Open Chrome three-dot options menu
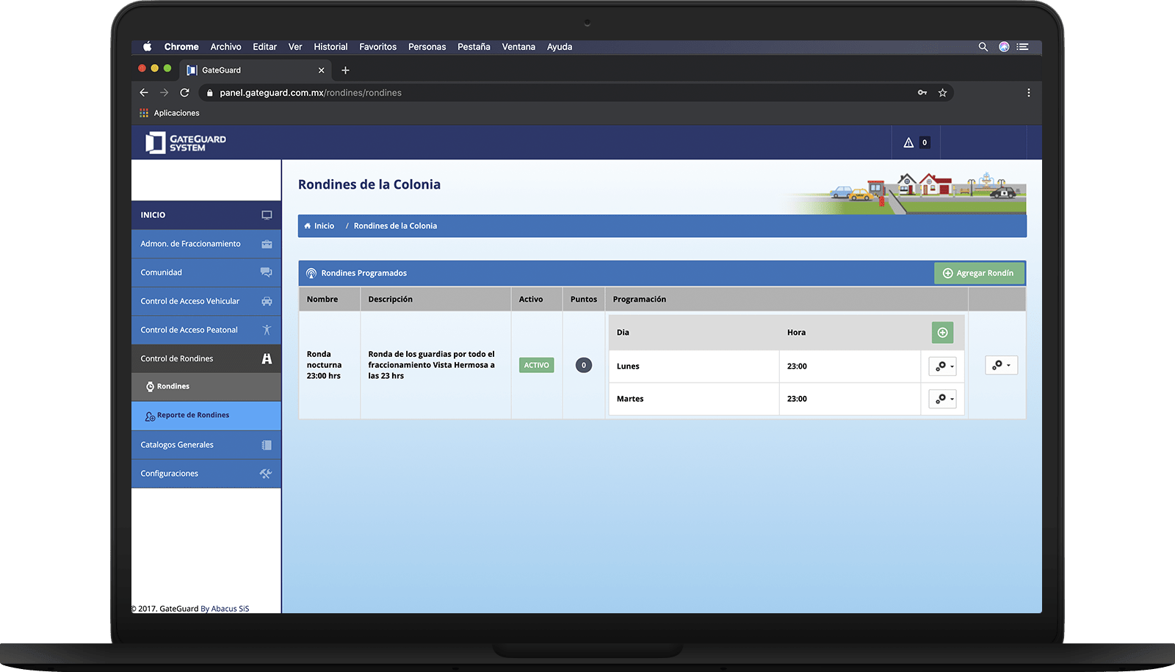 click(x=1028, y=93)
